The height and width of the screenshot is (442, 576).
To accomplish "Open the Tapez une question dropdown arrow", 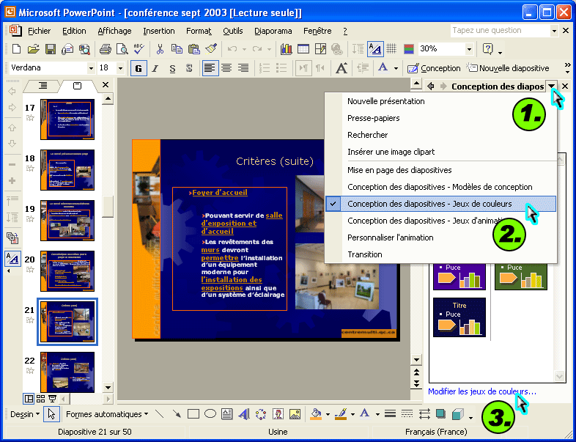I will coord(554,31).
